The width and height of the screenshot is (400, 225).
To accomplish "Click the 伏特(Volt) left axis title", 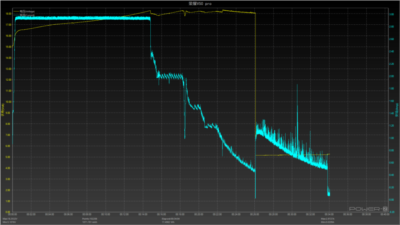I will pyautogui.click(x=2, y=110).
